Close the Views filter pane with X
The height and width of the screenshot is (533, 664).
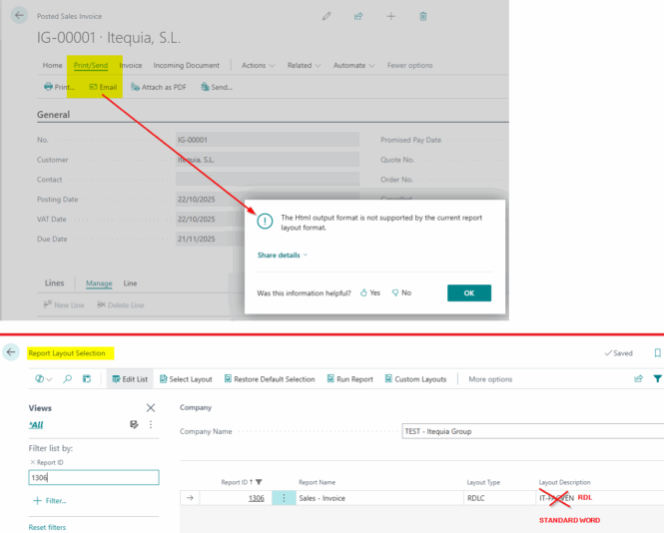(151, 408)
